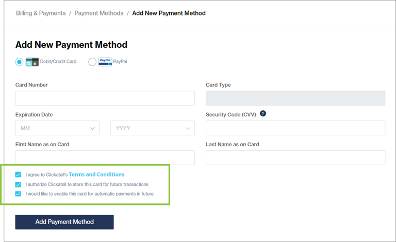Toggle the Terms and Conditions agreement checkbox
Viewport: 396px width, 242px height.
tap(19, 175)
